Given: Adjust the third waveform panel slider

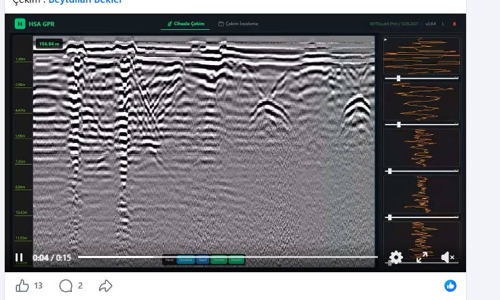Looking at the screenshot, I should [x=389, y=171].
